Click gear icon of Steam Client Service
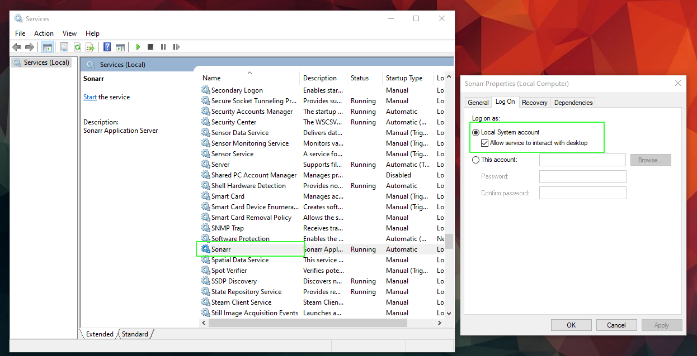 206,302
